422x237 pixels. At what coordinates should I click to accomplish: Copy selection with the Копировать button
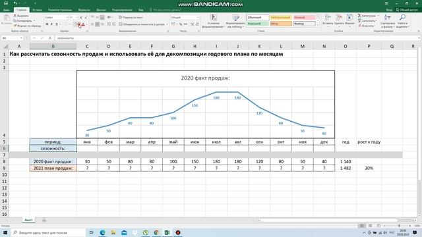pos(23,20)
